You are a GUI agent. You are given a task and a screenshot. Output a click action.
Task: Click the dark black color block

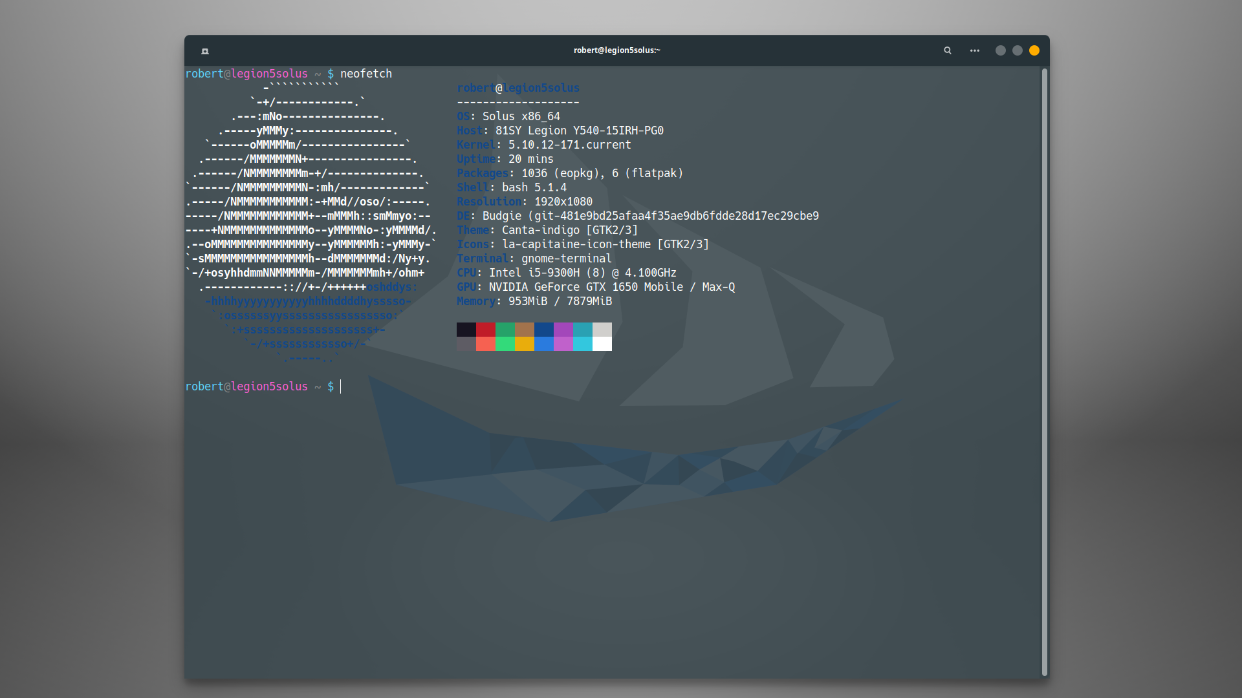click(x=466, y=330)
